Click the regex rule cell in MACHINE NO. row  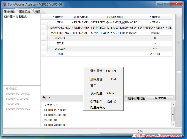pos(114,33)
